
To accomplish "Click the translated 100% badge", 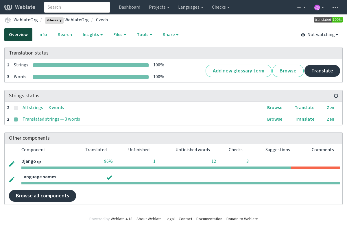I will [328, 20].
